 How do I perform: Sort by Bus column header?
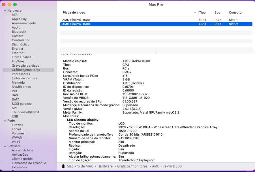tap(217, 12)
